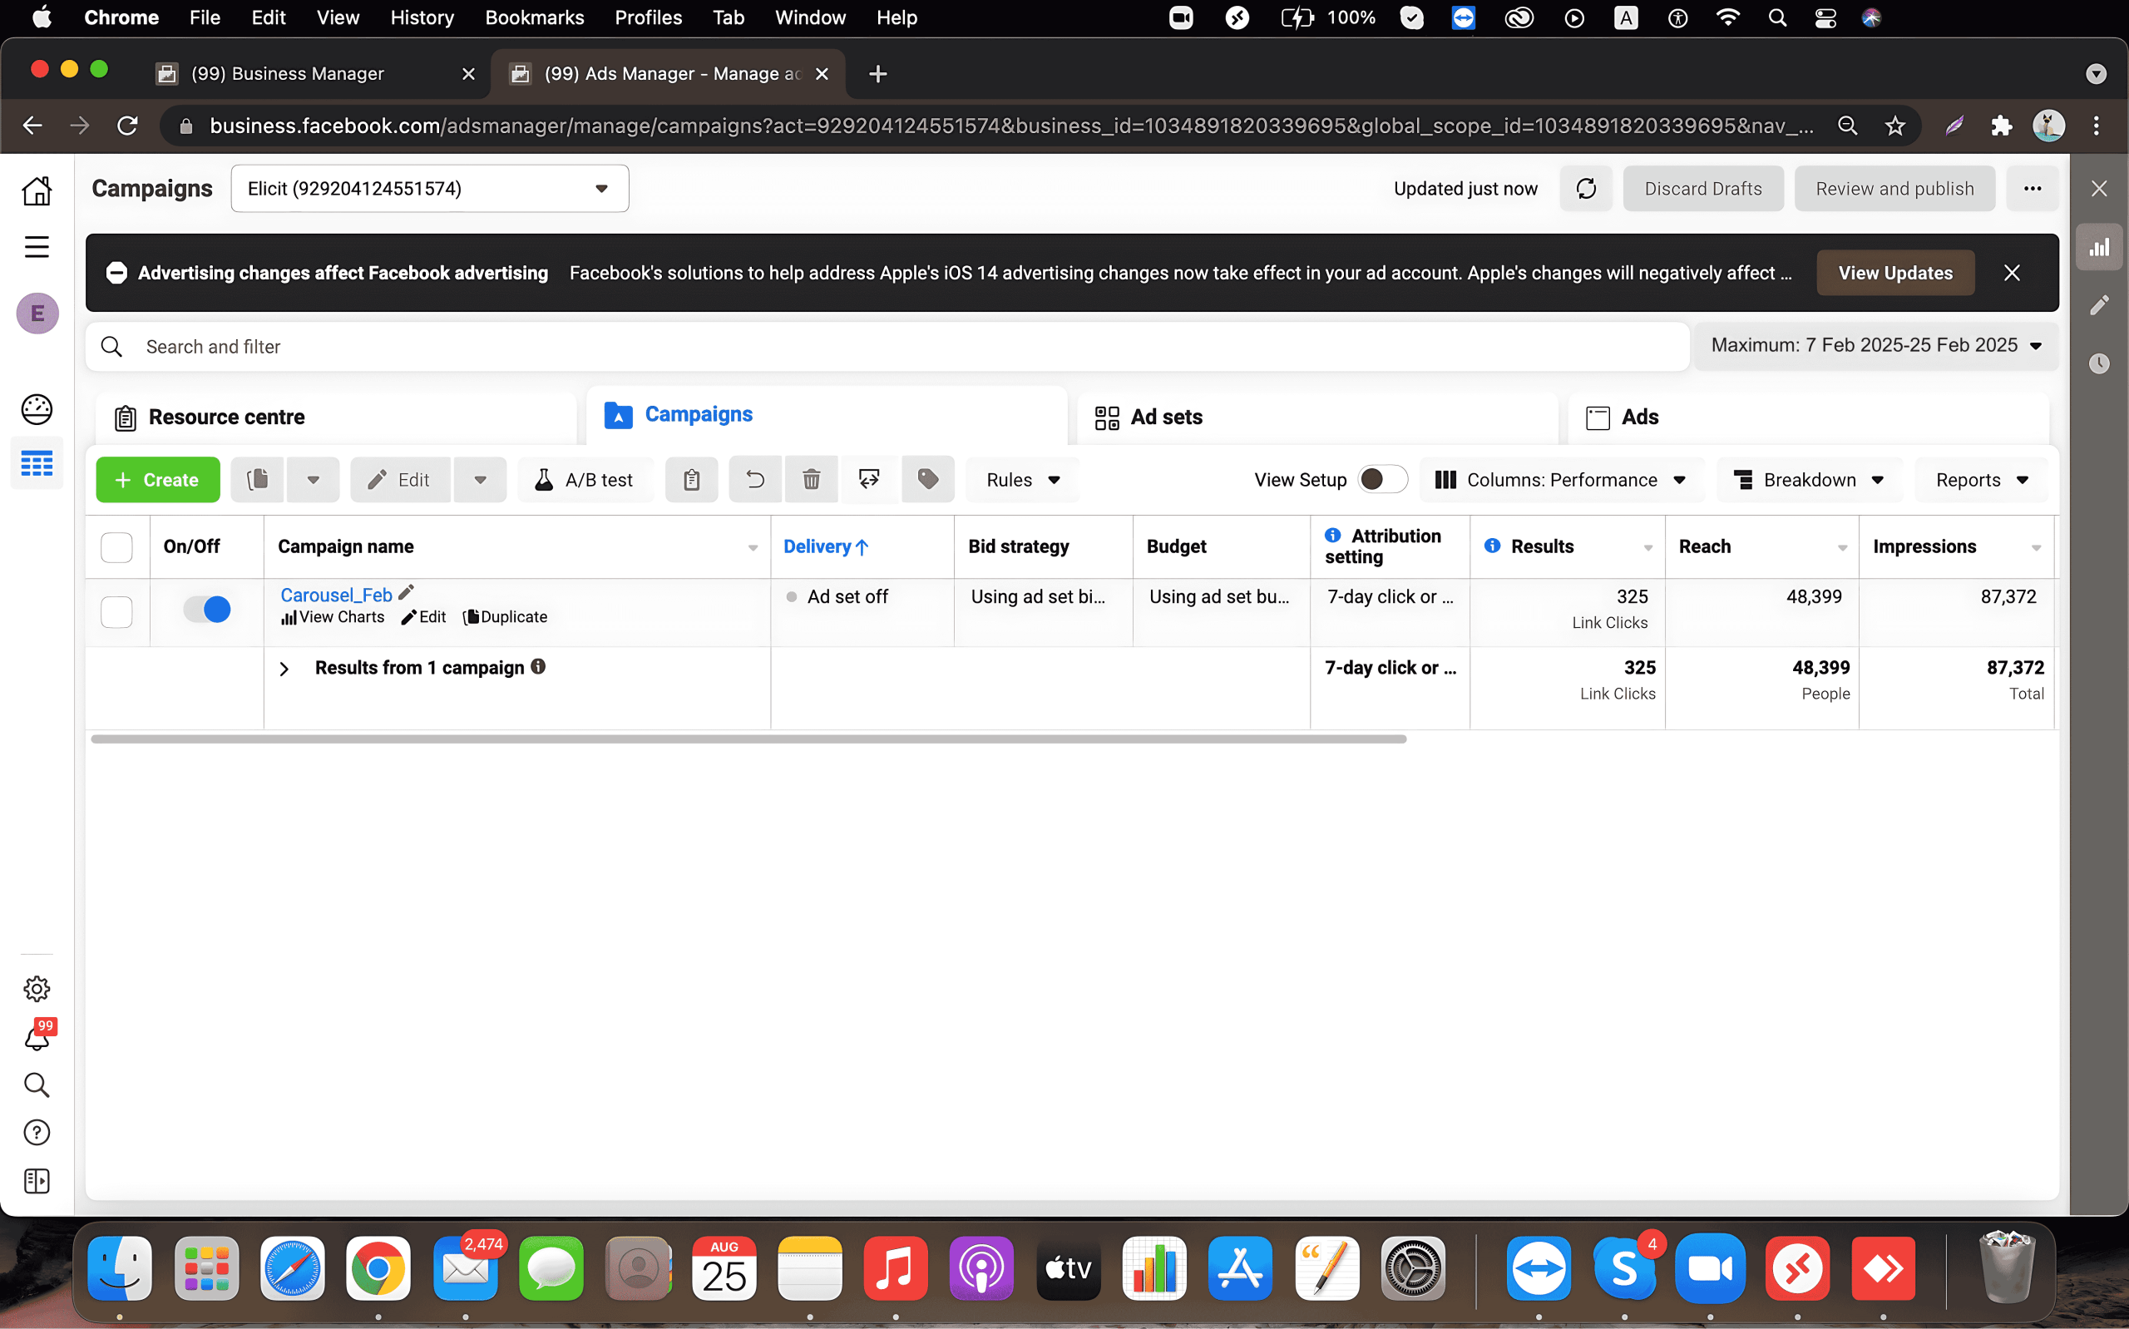Screen dimensions: 2129x1329
Task: Open the Elicit account dropdown
Action: coord(430,189)
